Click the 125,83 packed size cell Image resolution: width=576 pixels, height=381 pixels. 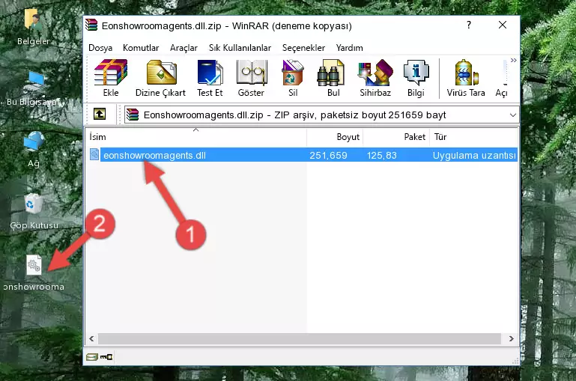pos(382,155)
